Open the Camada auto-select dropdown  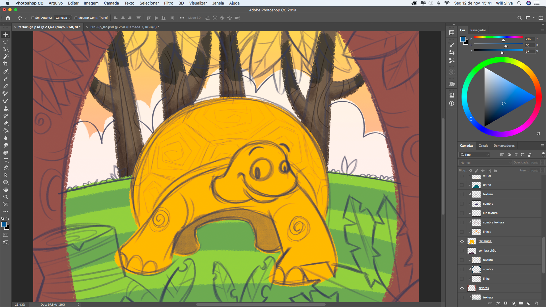[x=63, y=18]
